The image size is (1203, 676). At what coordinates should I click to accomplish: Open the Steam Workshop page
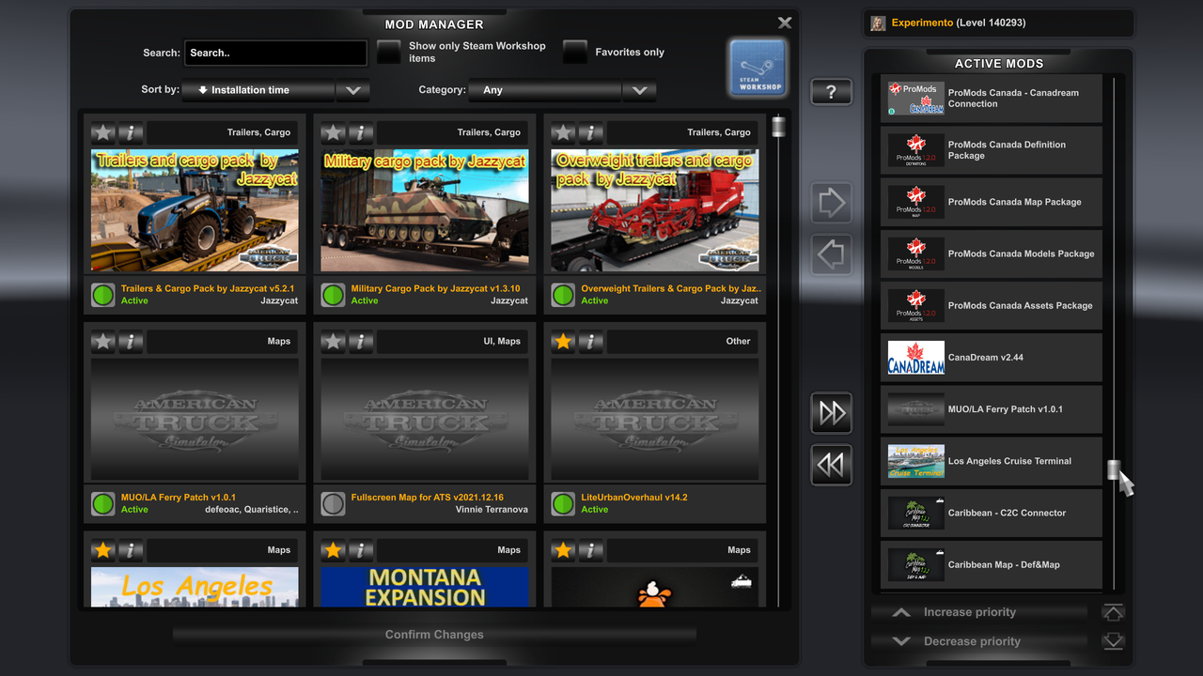coord(757,68)
